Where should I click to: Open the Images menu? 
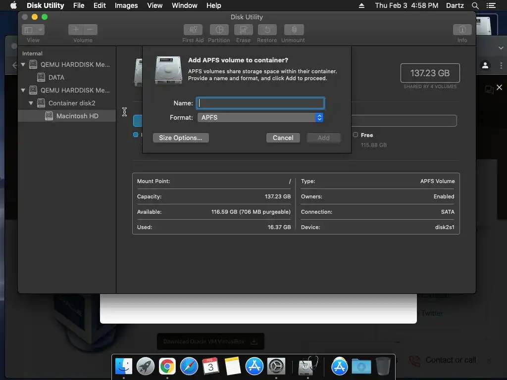click(x=126, y=5)
